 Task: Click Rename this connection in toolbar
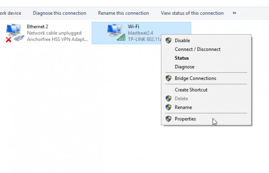click(123, 13)
